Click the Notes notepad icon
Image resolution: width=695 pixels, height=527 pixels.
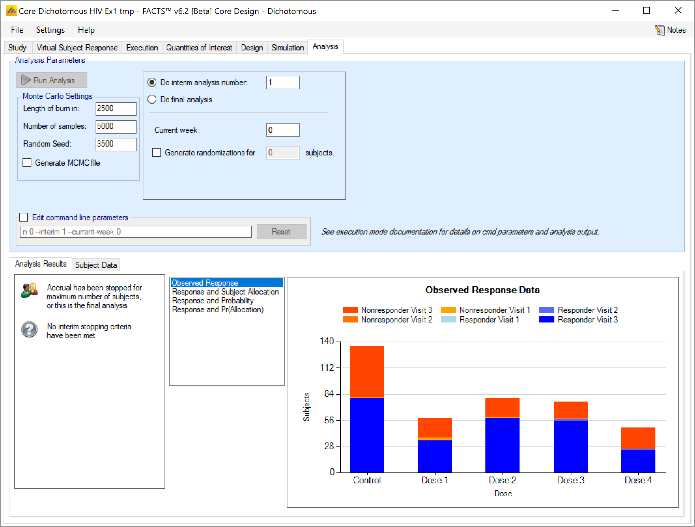point(659,30)
